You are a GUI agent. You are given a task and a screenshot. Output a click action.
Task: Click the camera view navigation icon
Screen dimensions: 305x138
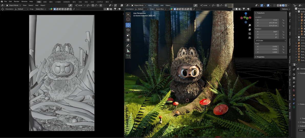click(x=249, y=34)
